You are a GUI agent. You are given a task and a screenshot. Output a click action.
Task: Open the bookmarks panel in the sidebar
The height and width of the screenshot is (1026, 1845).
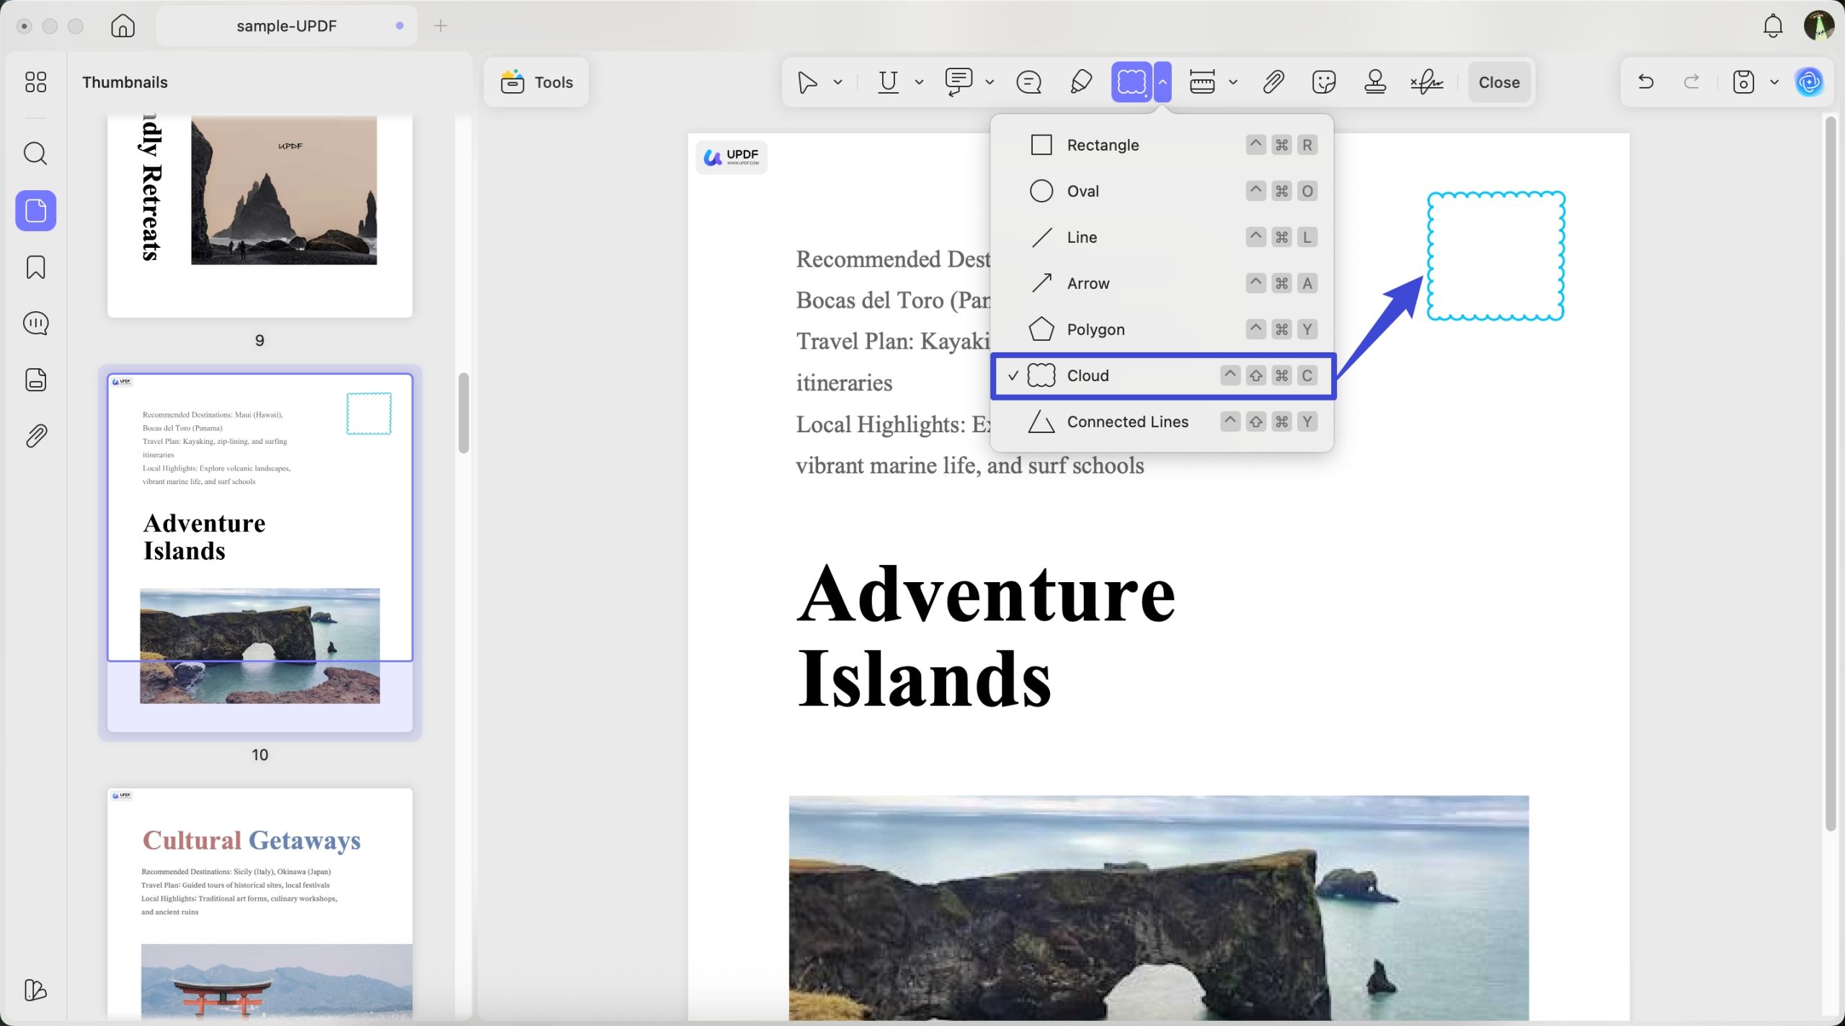35,267
